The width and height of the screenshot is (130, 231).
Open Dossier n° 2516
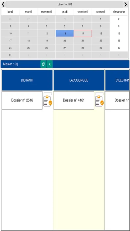tap(22, 100)
